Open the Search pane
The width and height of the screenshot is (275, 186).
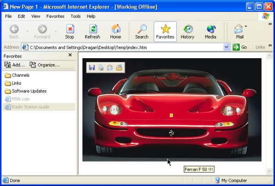click(x=142, y=32)
